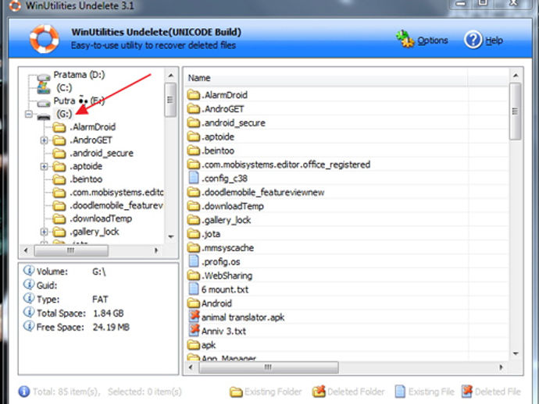The image size is (539, 404).
Task: Click the tree panel scroll-down arrow
Action: pos(171,236)
